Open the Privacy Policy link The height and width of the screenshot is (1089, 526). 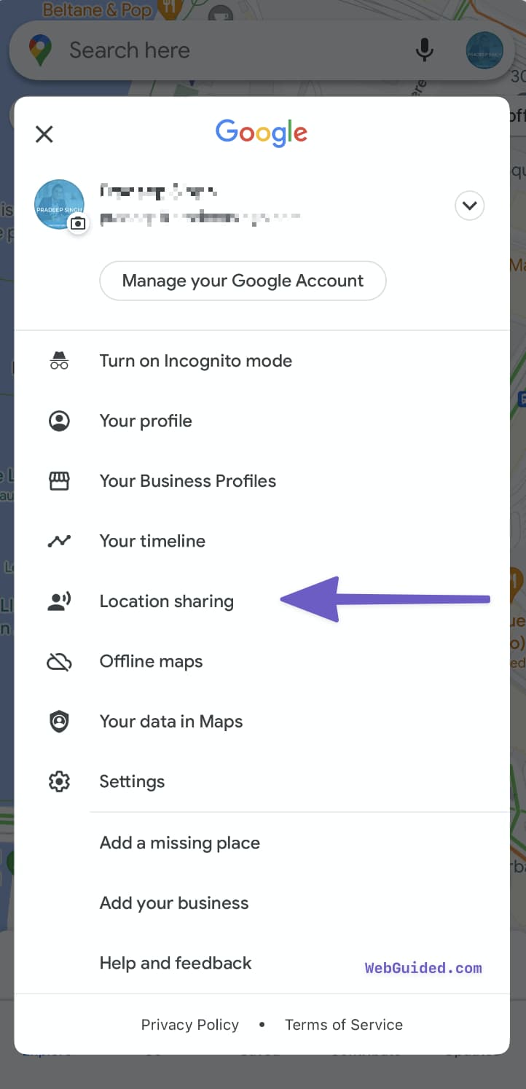(189, 1024)
